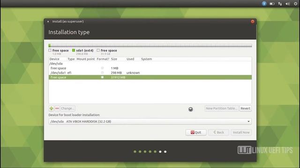Quit the installer
The height and width of the screenshot is (168, 300).
[x=196, y=133]
